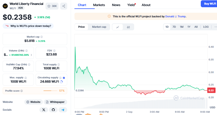Open the X (Twitter) social link
The image size is (217, 115).
coord(44,110)
